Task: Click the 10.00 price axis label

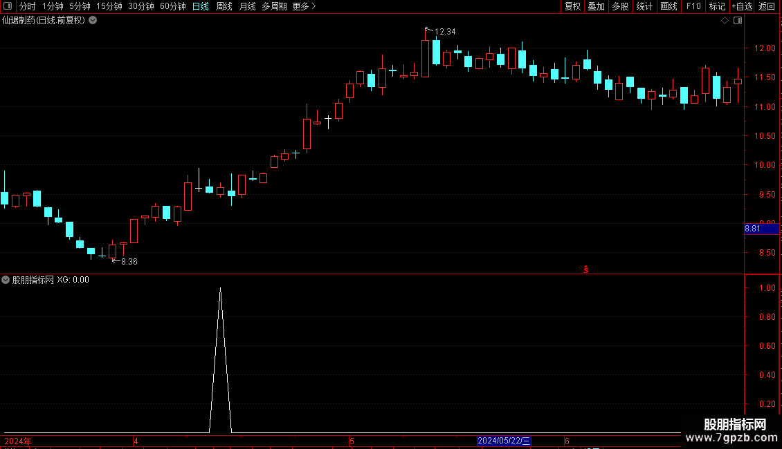Action: [765, 165]
